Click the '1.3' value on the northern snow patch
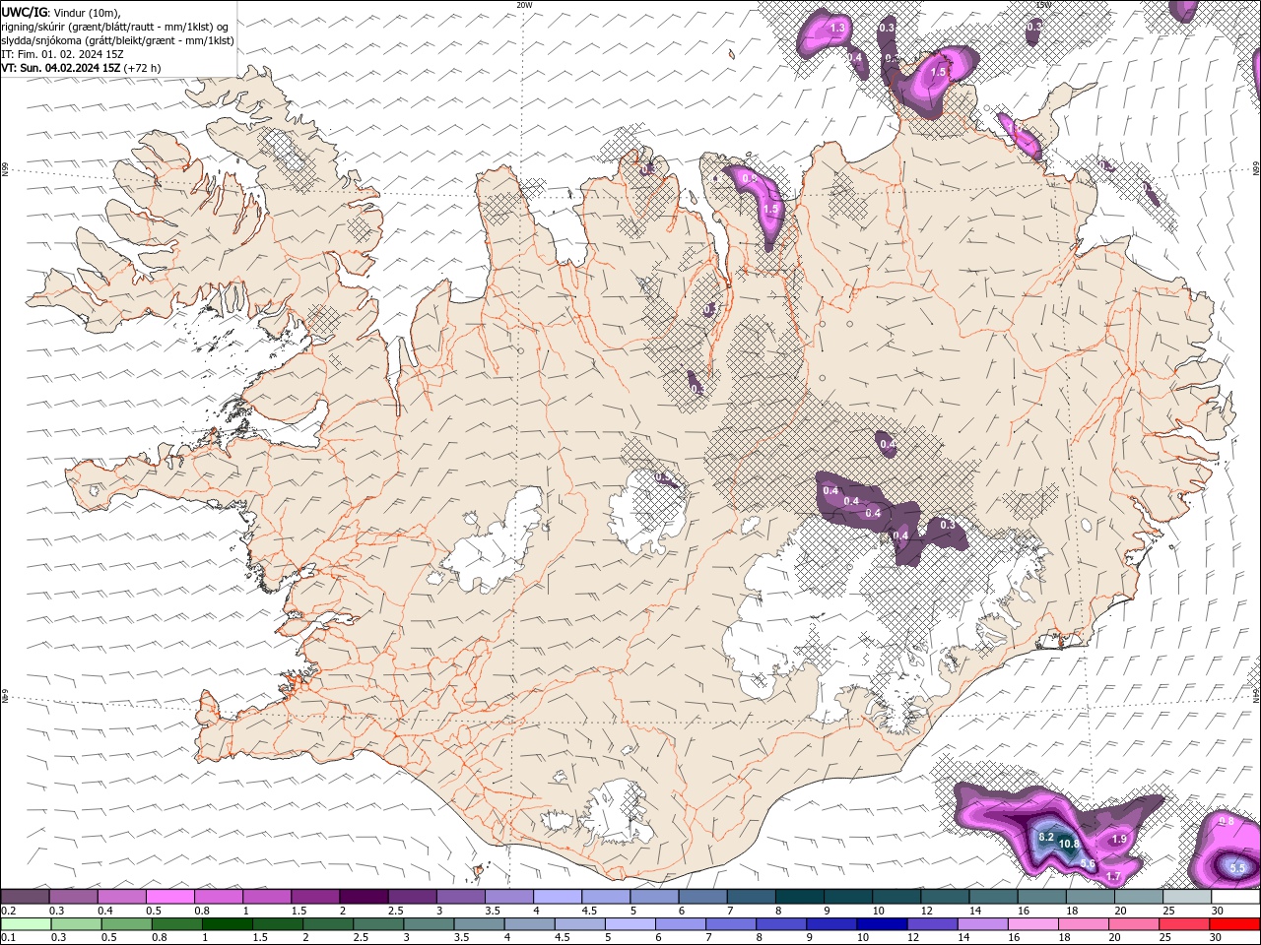Image resolution: width=1261 pixels, height=945 pixels. pos(837,29)
